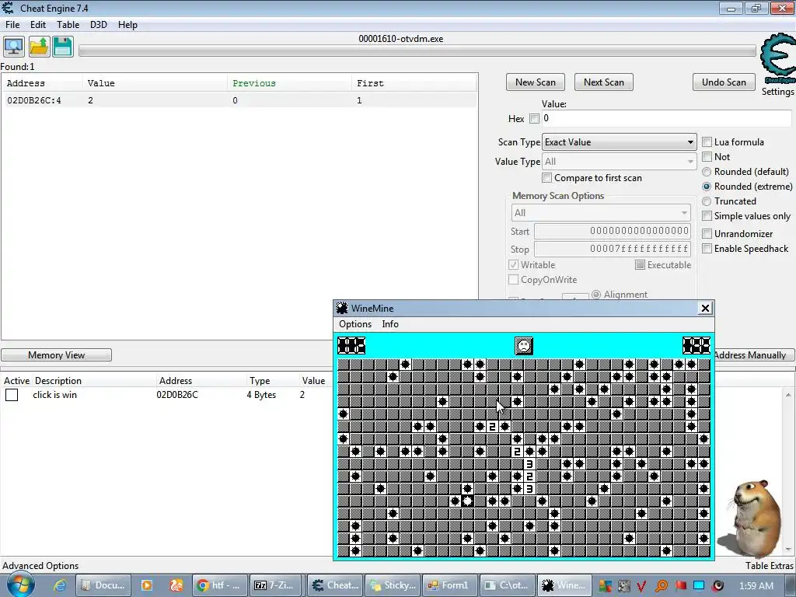Viewport: 796px width, 597px height.
Task: Click in the scan Value input field
Action: pos(666,118)
